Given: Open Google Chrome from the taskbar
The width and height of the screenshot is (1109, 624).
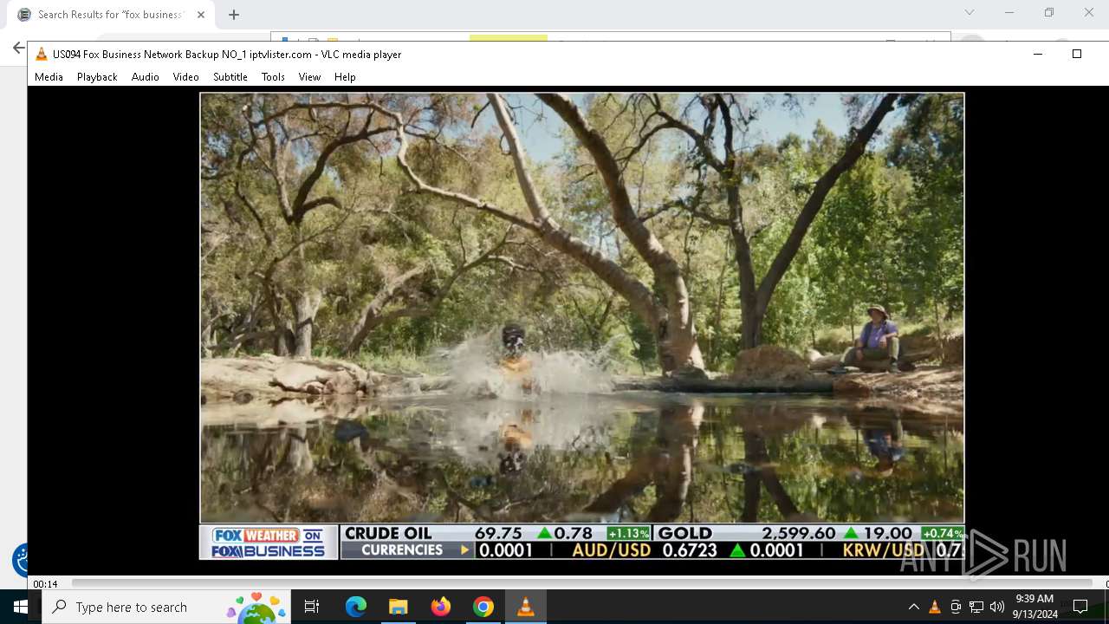Looking at the screenshot, I should [x=483, y=607].
